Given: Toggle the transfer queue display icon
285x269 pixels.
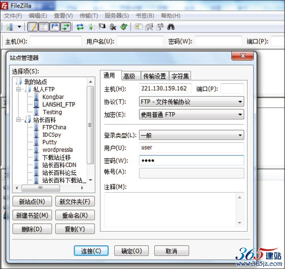Looking at the screenshot, I should [x=66, y=27].
